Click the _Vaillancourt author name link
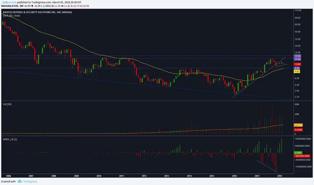 (x=9, y=2)
